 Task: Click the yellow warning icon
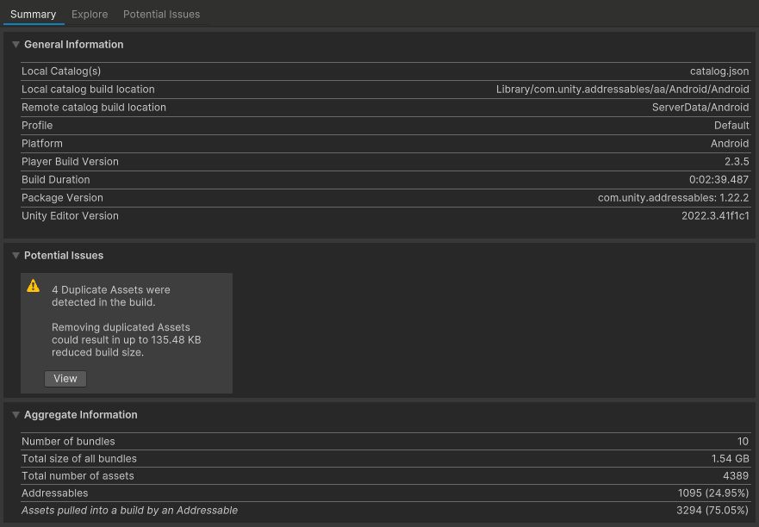coord(33,286)
